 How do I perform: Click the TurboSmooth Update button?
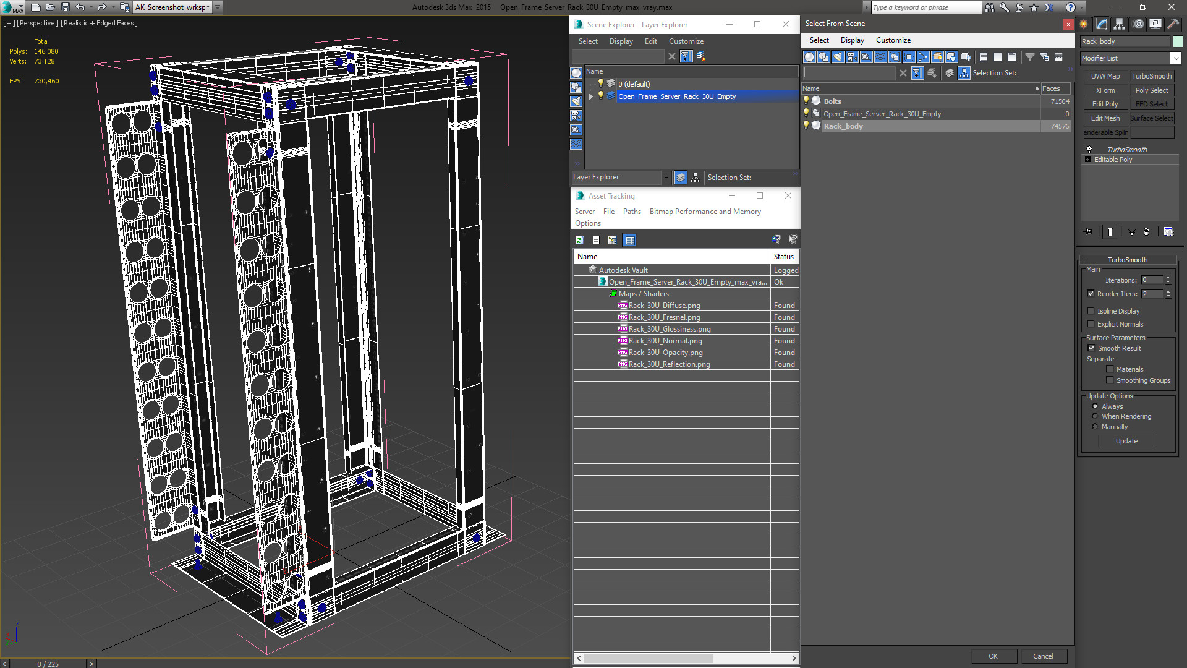point(1126,441)
